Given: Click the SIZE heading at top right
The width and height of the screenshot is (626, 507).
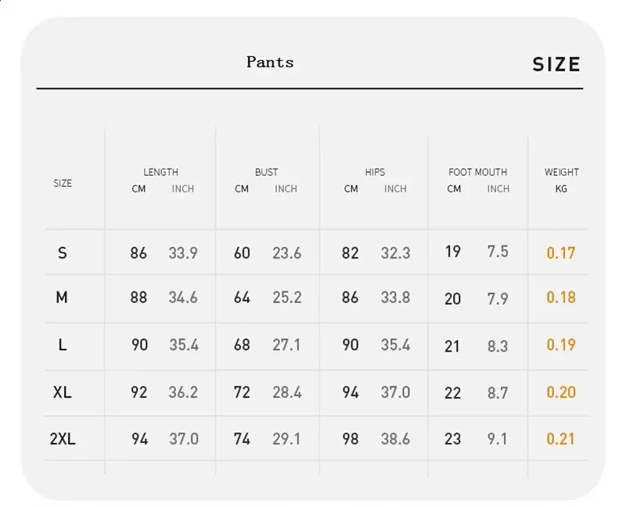Looking at the screenshot, I should coord(556,64).
